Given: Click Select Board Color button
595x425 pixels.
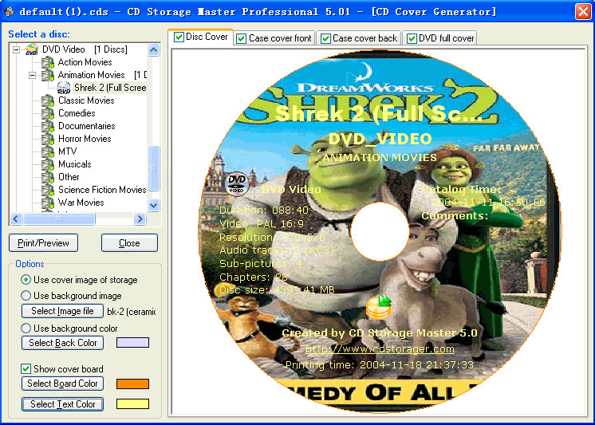Looking at the screenshot, I should click(x=63, y=384).
